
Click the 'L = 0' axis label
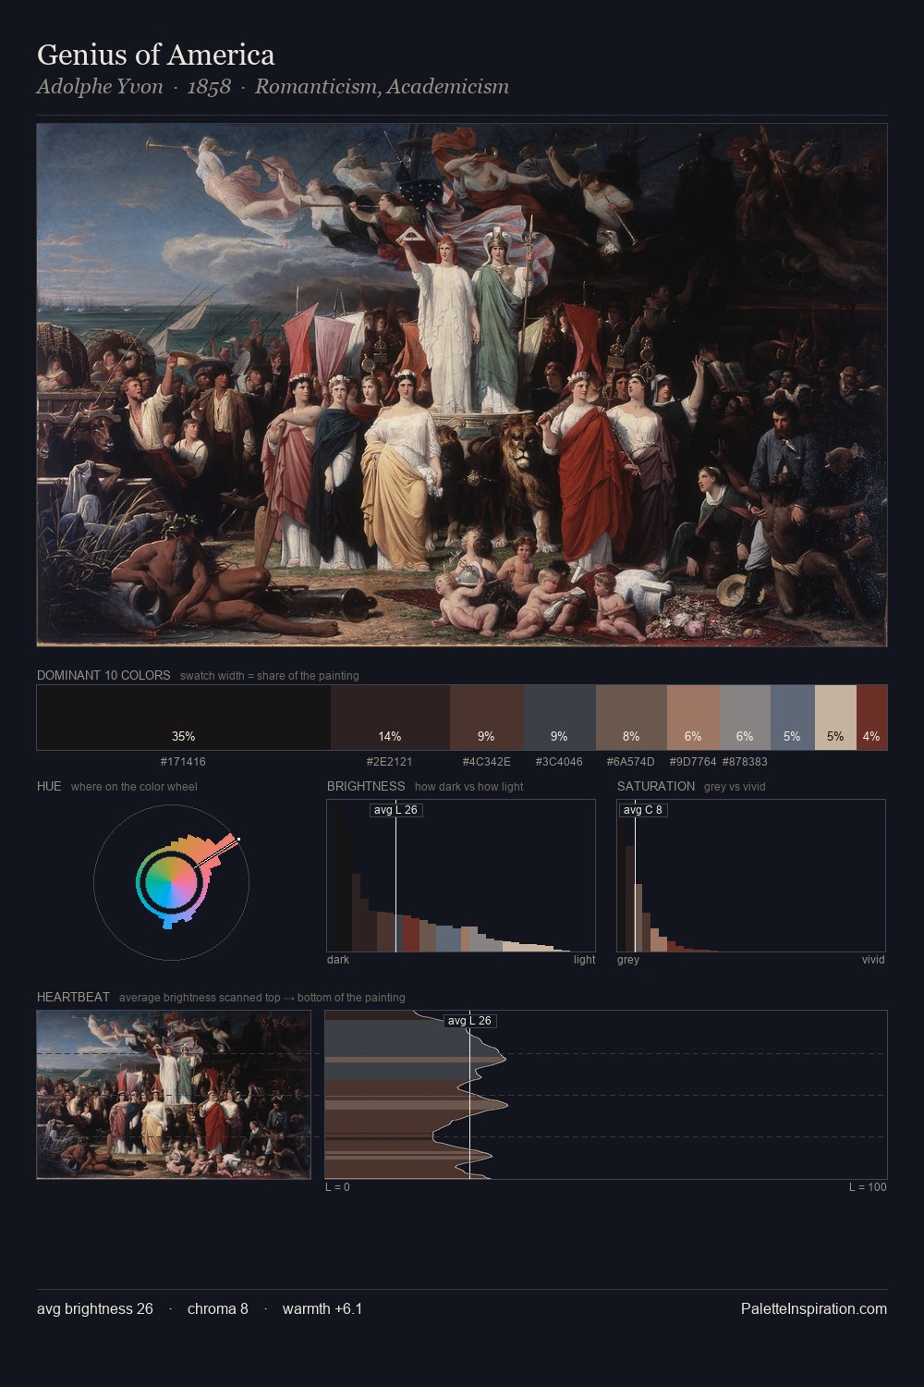point(337,1187)
